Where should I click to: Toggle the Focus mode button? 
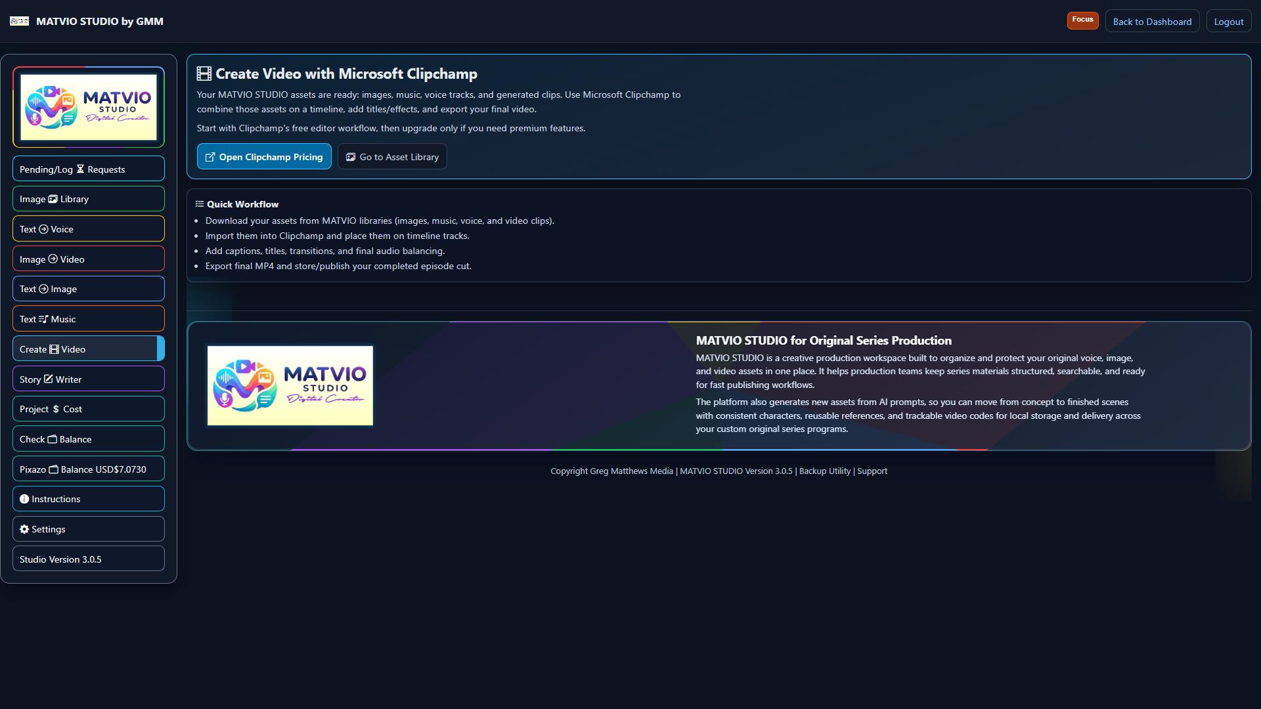click(1082, 20)
